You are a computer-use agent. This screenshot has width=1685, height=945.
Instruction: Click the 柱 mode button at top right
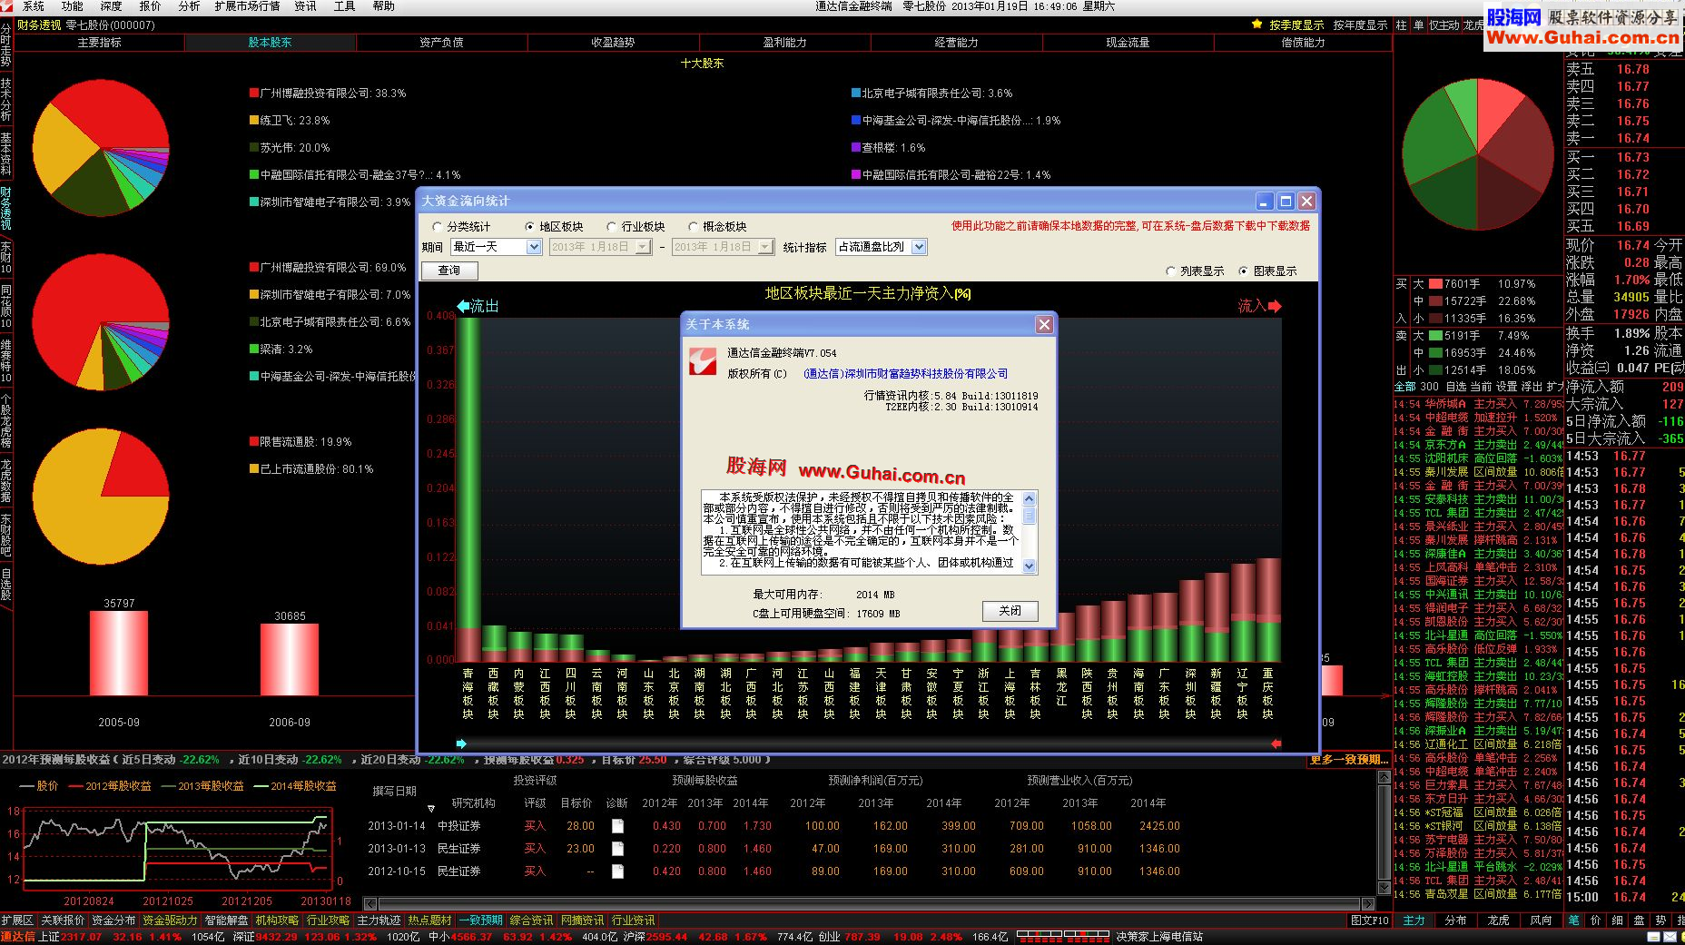pos(1401,25)
